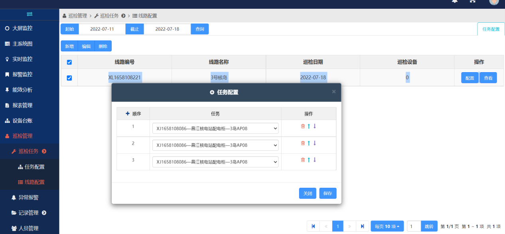The height and width of the screenshot is (234, 505).
Task: Open the notification bell icon
Action: click(x=454, y=2)
